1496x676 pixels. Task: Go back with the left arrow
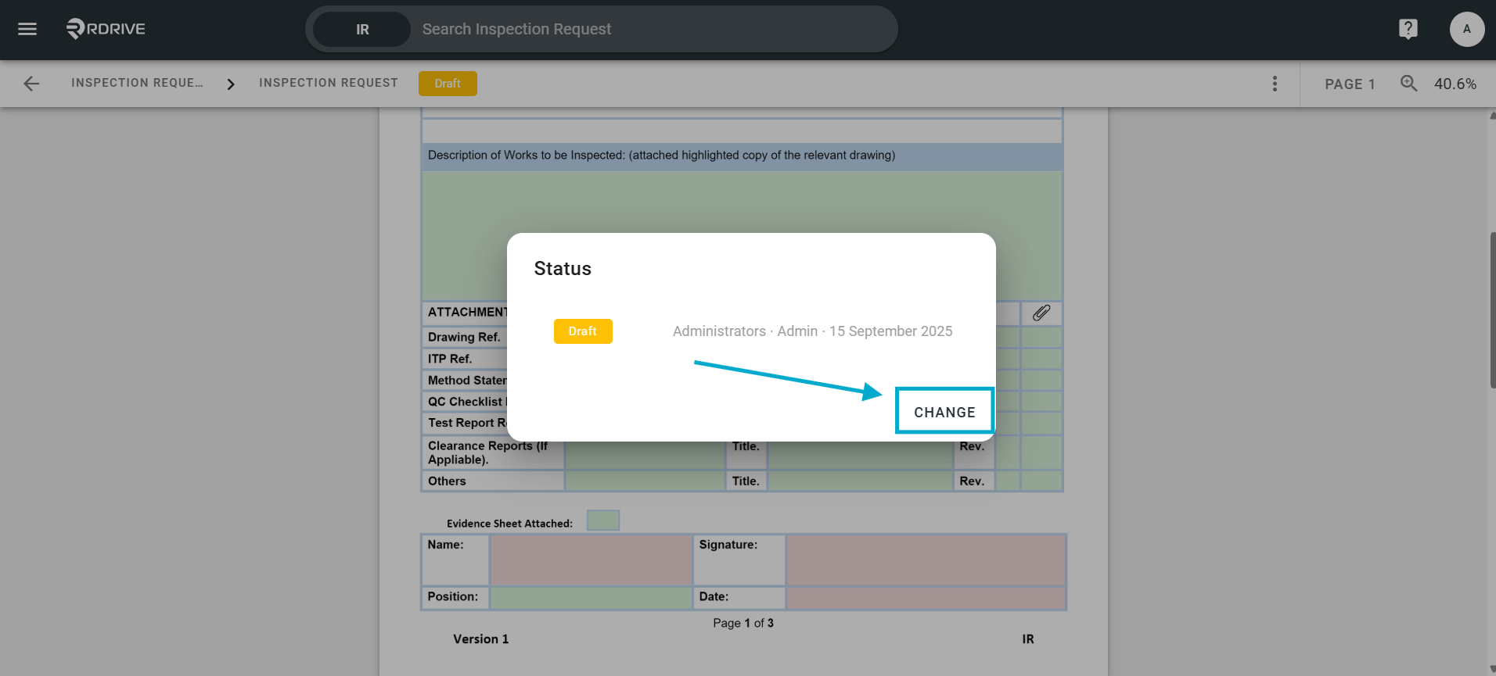pyautogui.click(x=31, y=84)
